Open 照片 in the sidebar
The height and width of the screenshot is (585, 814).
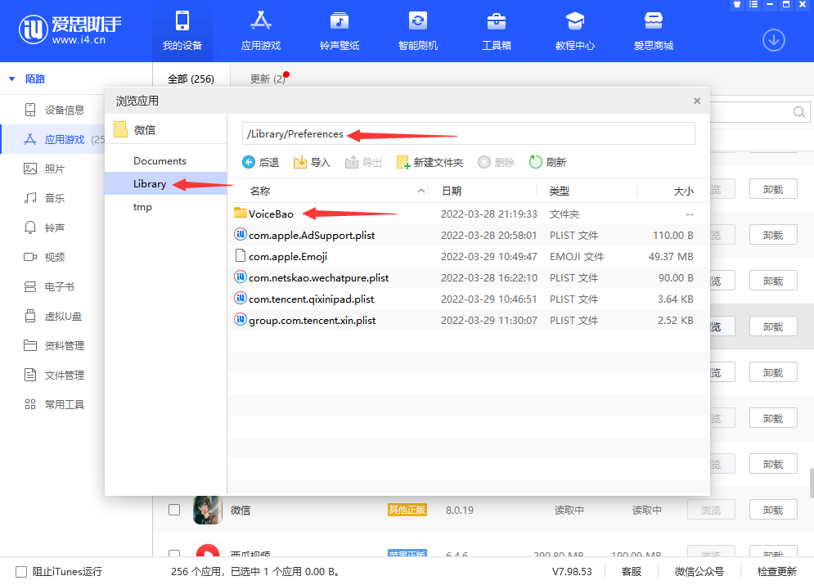(x=44, y=169)
